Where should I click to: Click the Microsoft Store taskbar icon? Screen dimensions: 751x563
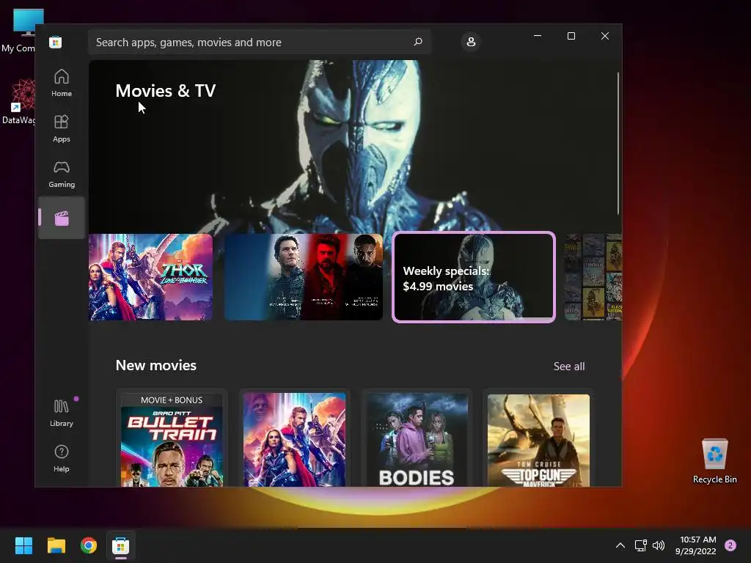click(121, 545)
